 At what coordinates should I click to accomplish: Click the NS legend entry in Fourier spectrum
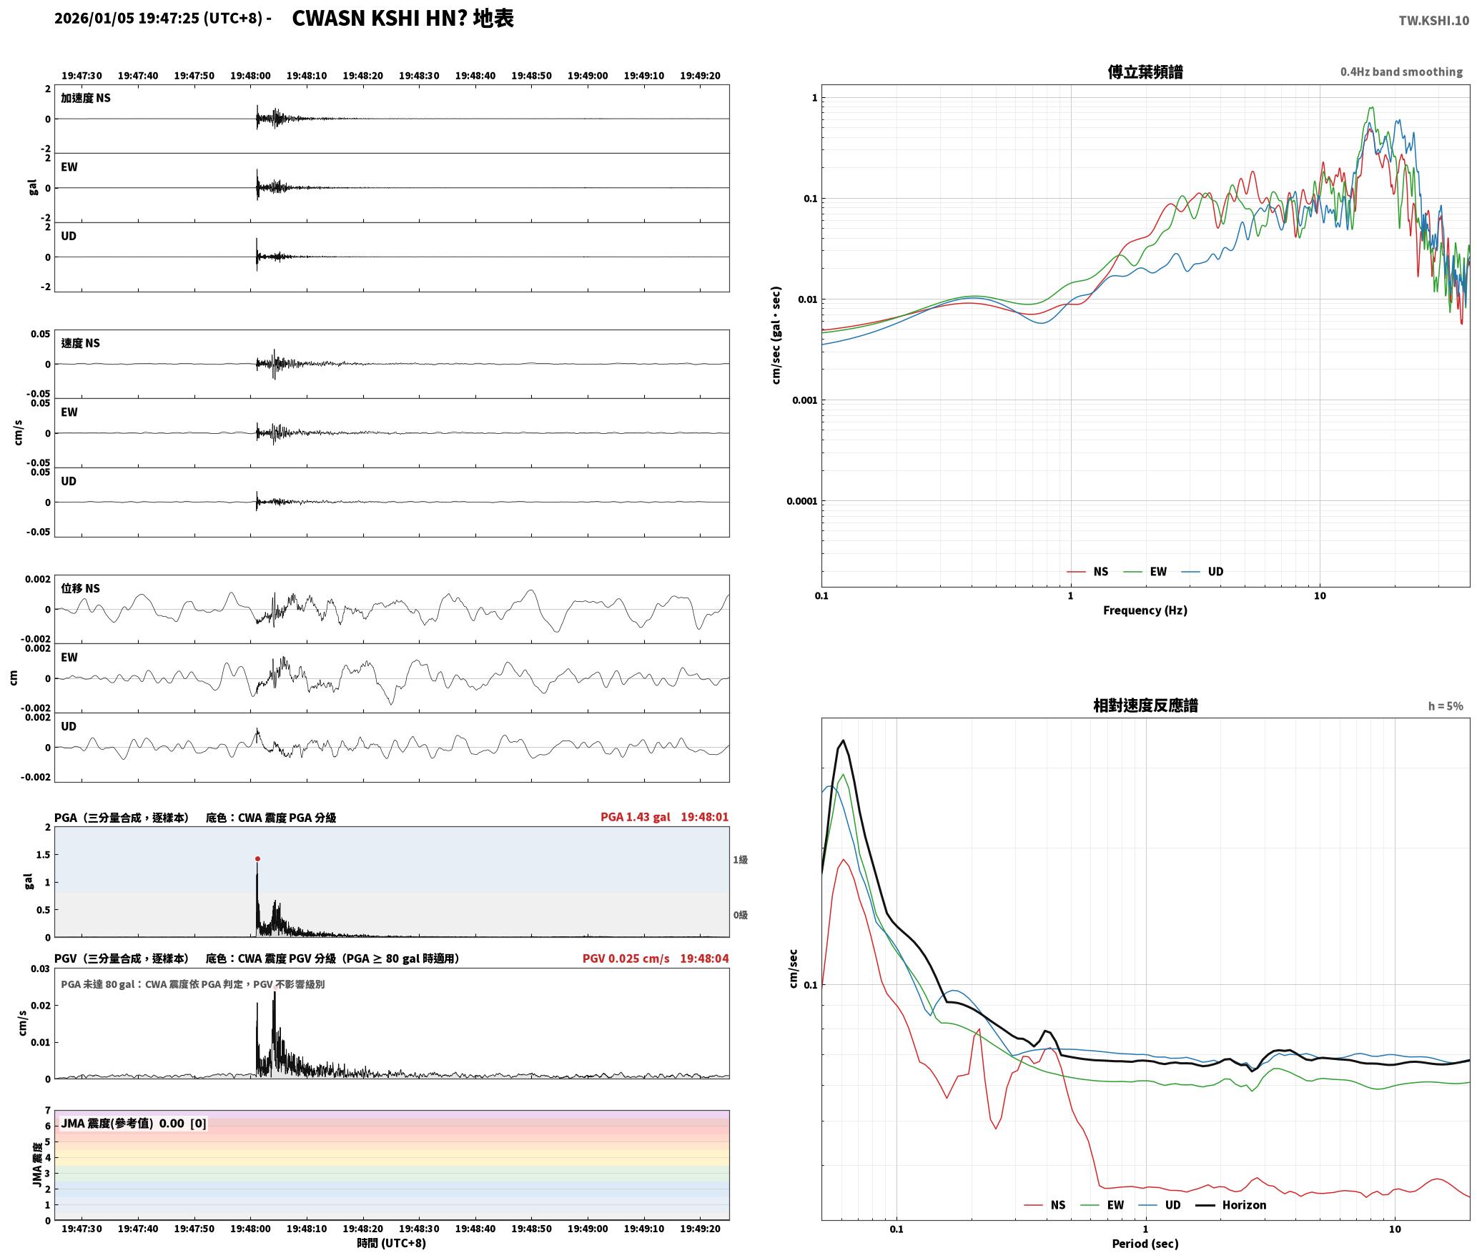coord(1087,571)
